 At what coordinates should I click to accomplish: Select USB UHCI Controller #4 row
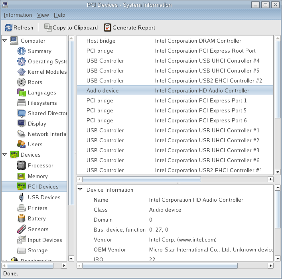pos(175,61)
